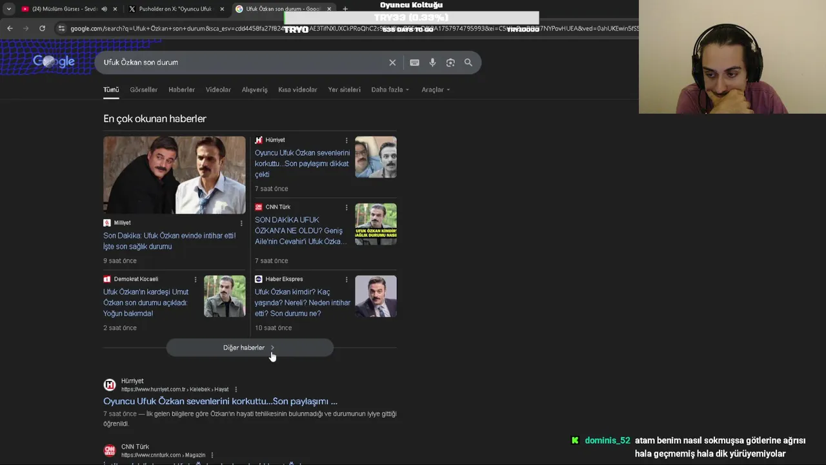
Task: Start voice search with the microphone icon
Action: coord(432,63)
